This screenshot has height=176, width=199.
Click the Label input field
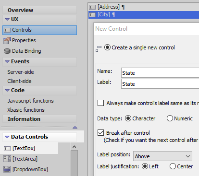(x=160, y=84)
